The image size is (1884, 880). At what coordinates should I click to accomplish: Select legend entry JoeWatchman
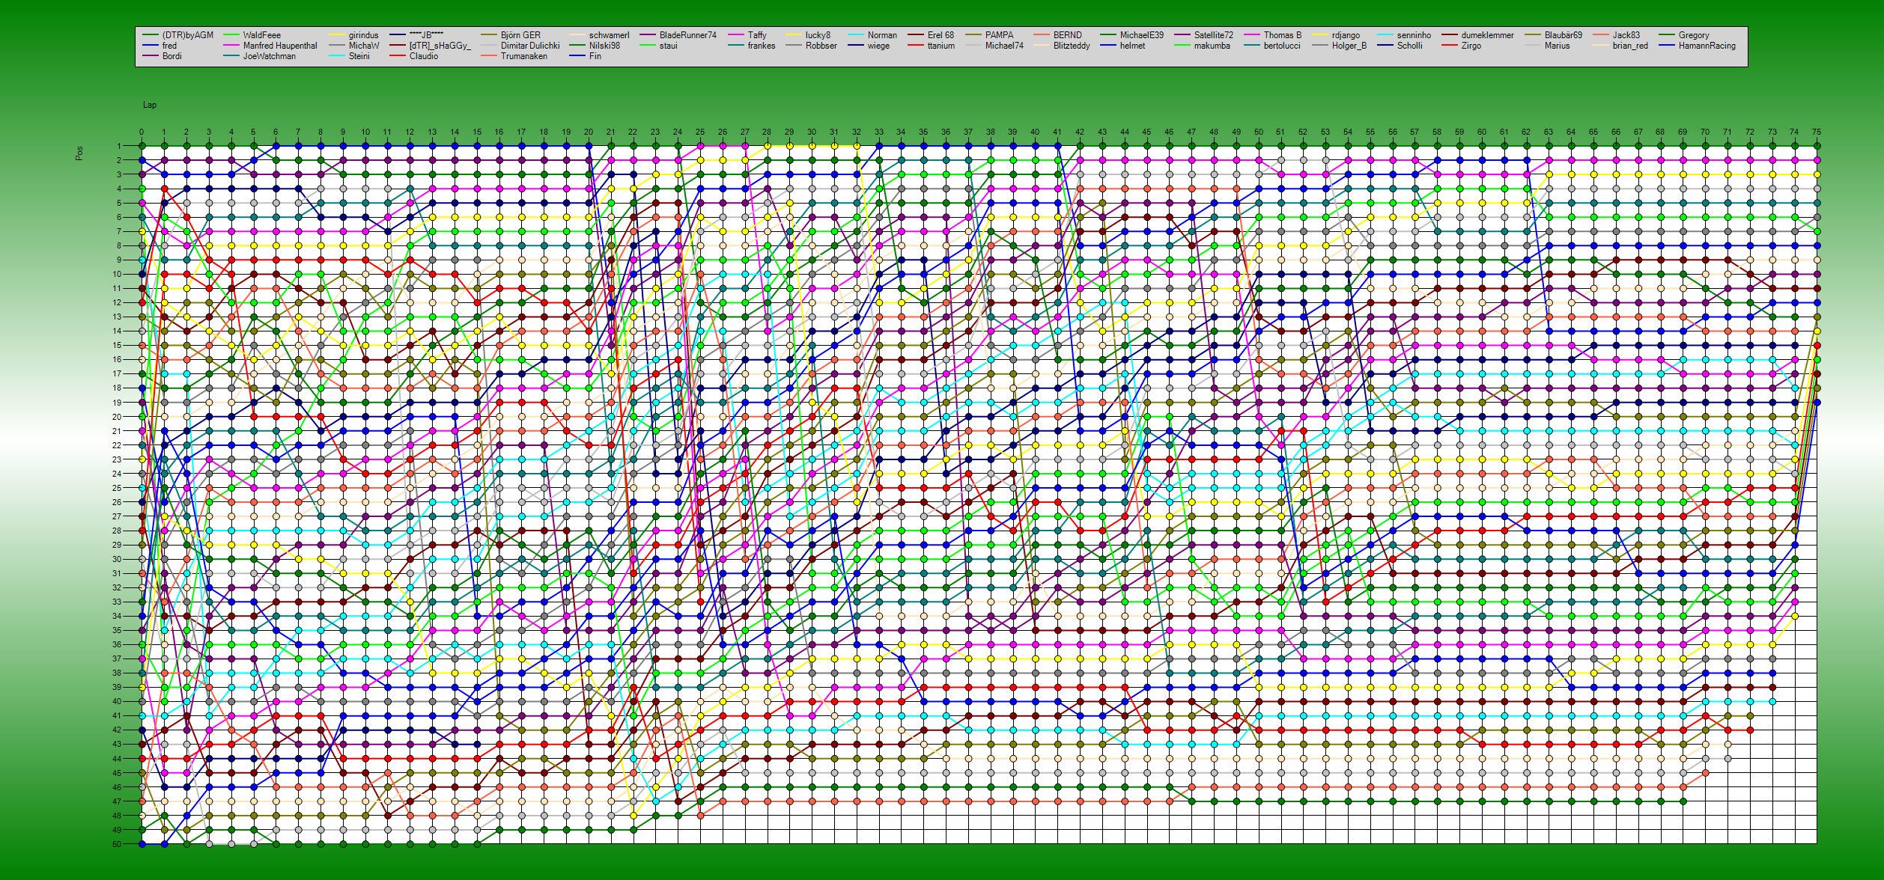(x=269, y=56)
